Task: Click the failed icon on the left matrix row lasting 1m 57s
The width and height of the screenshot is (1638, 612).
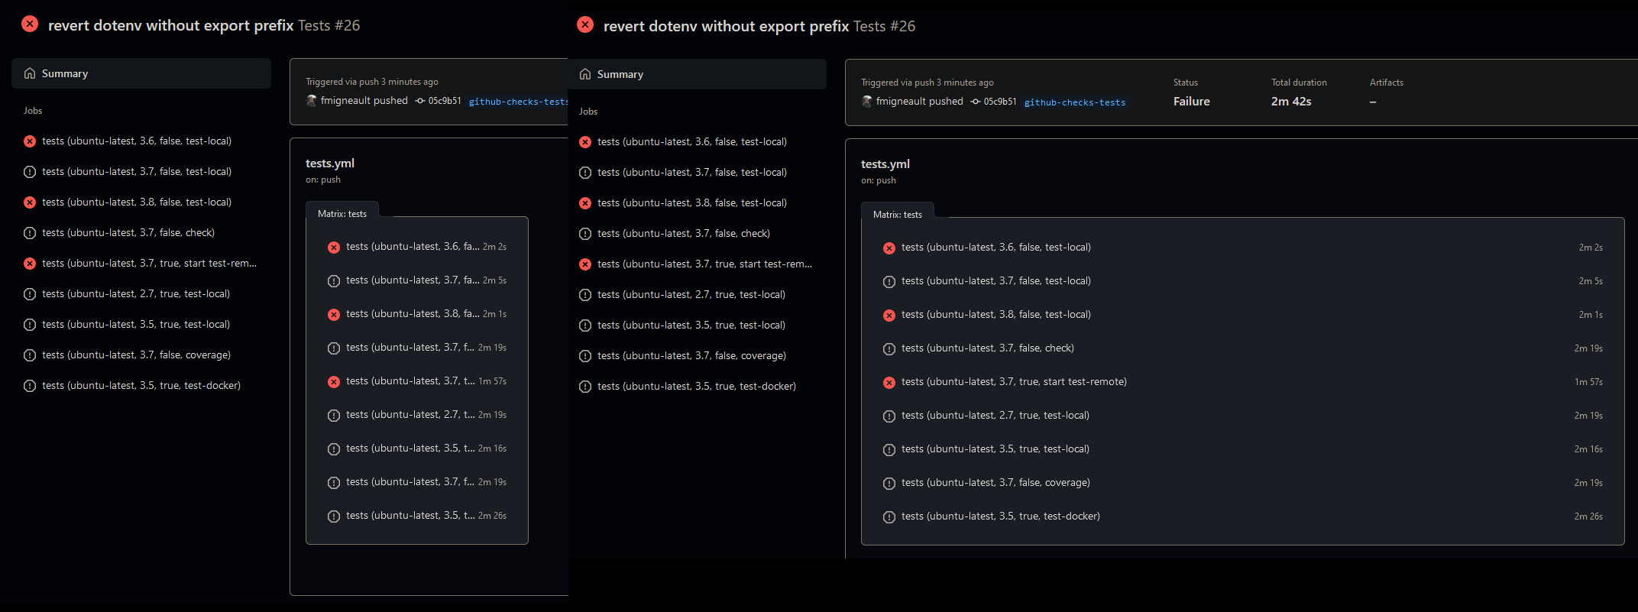Action: coord(334,382)
